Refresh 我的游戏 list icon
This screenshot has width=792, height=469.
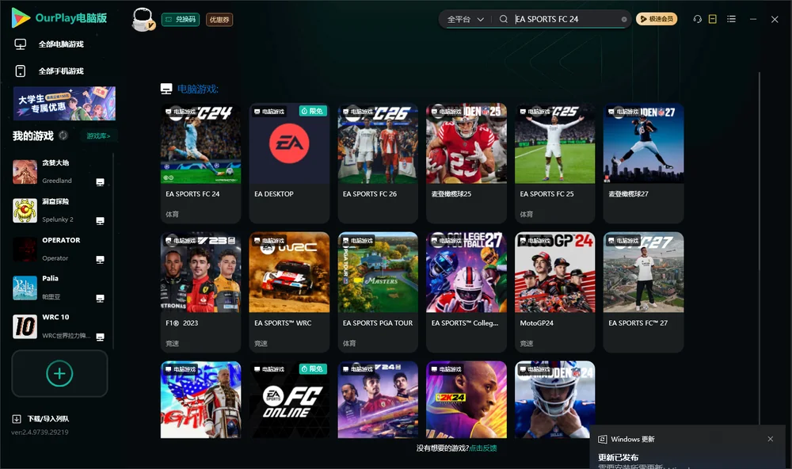(x=63, y=135)
